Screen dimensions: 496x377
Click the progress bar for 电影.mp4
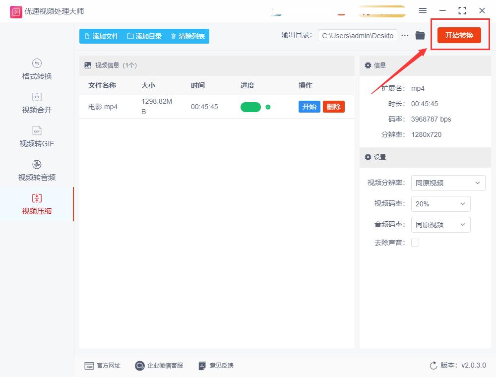[x=250, y=107]
